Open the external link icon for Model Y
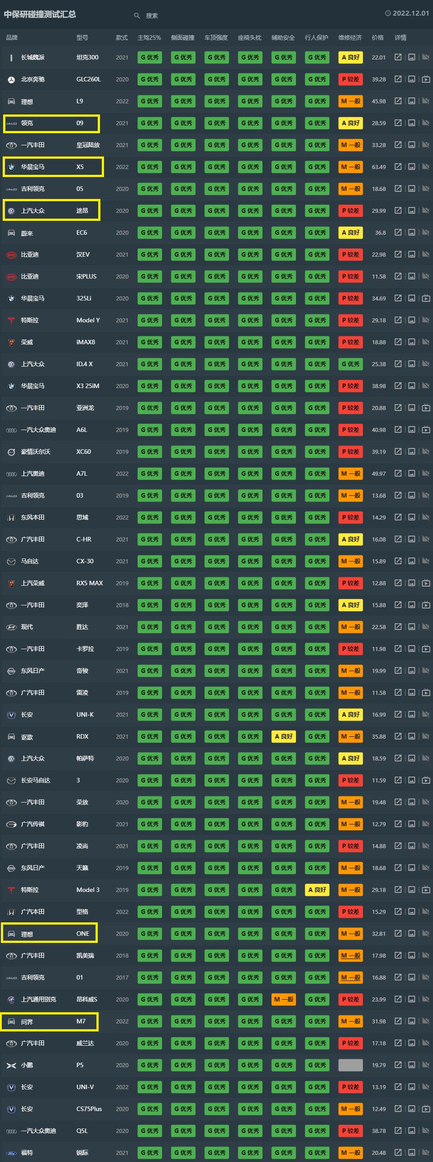The height and width of the screenshot is (1162, 433). coord(398,320)
